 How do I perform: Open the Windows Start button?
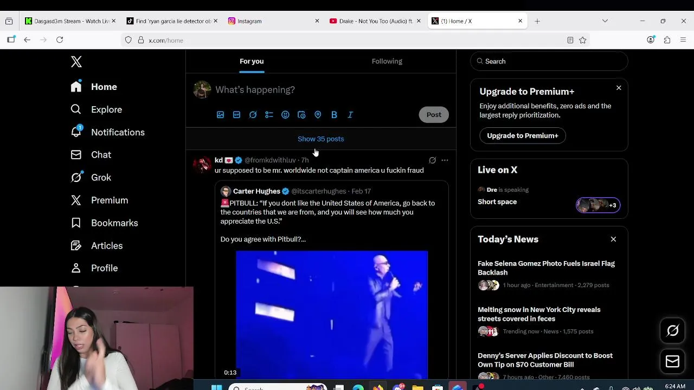[216, 387]
